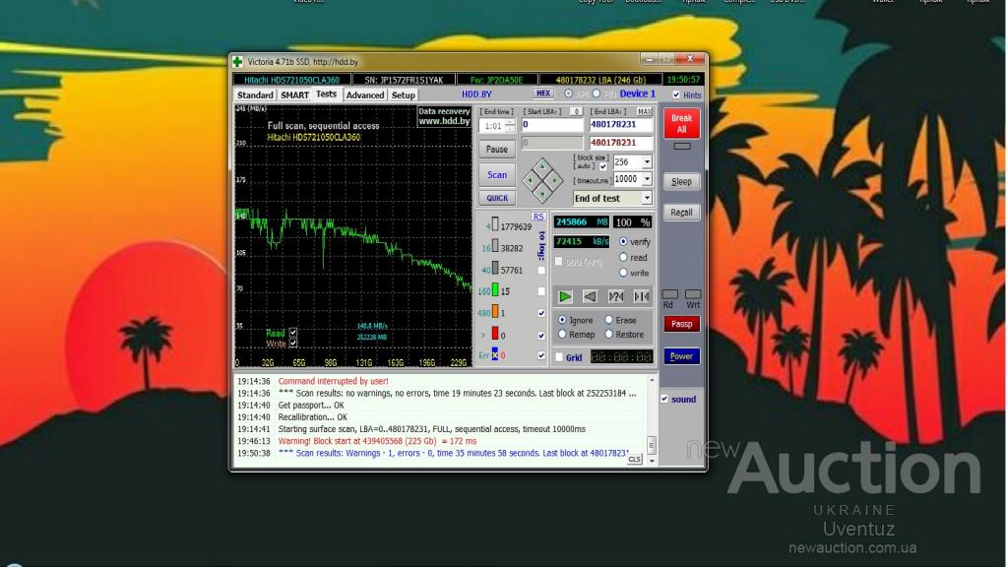
Task: Click the Rd indicator lamp
Action: (x=669, y=293)
